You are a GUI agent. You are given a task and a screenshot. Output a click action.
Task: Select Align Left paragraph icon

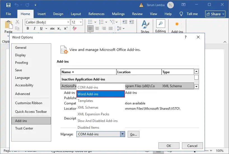(90, 28)
